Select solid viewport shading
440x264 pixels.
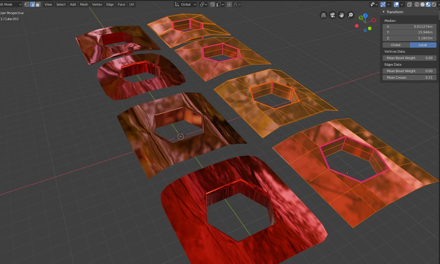pyautogui.click(x=423, y=4)
